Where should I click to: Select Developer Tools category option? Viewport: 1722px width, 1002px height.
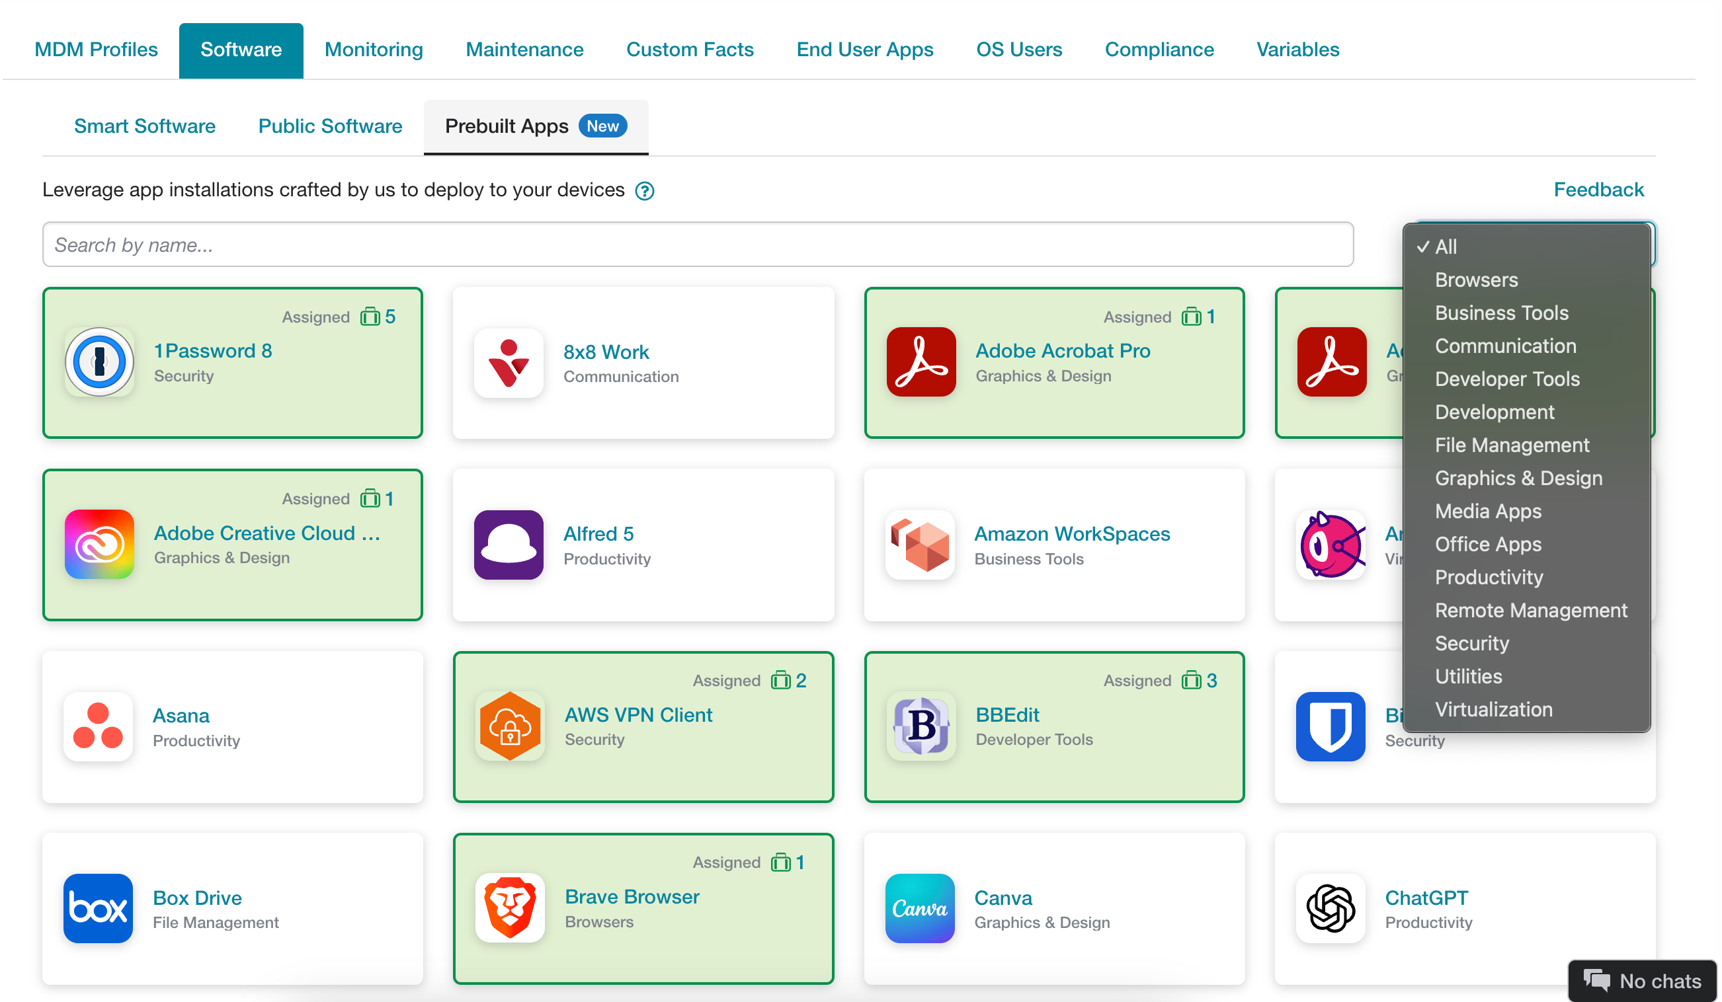pos(1526,379)
